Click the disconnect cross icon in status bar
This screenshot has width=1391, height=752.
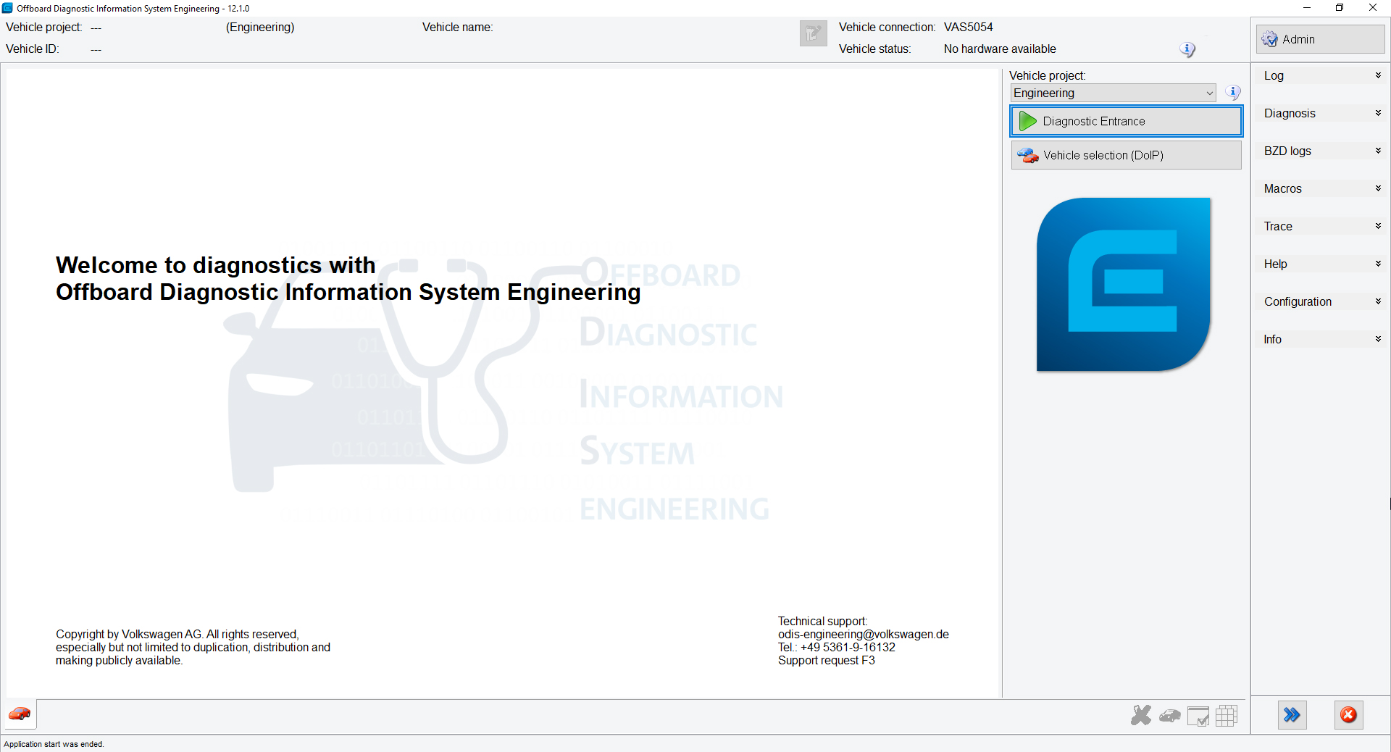tap(1140, 715)
